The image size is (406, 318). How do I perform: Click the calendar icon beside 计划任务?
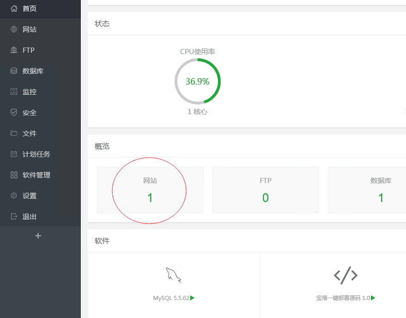[14, 154]
